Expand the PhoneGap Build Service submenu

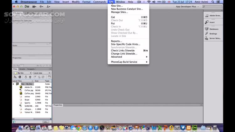click(128, 62)
